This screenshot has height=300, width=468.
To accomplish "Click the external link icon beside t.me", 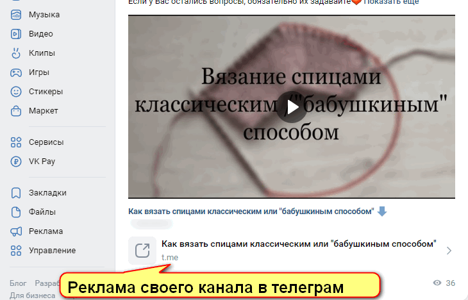I will tap(142, 251).
